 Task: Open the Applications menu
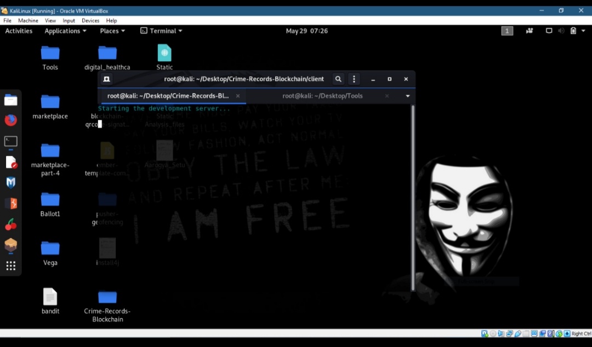point(65,31)
